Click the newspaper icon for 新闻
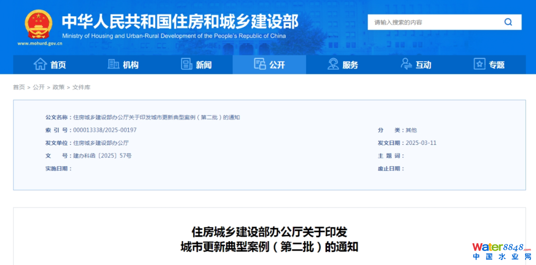536x265 pixels. tap(187, 64)
